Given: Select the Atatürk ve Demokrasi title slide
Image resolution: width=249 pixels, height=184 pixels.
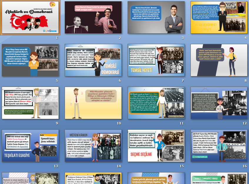Looking at the screenshot, I should coord(30,18).
